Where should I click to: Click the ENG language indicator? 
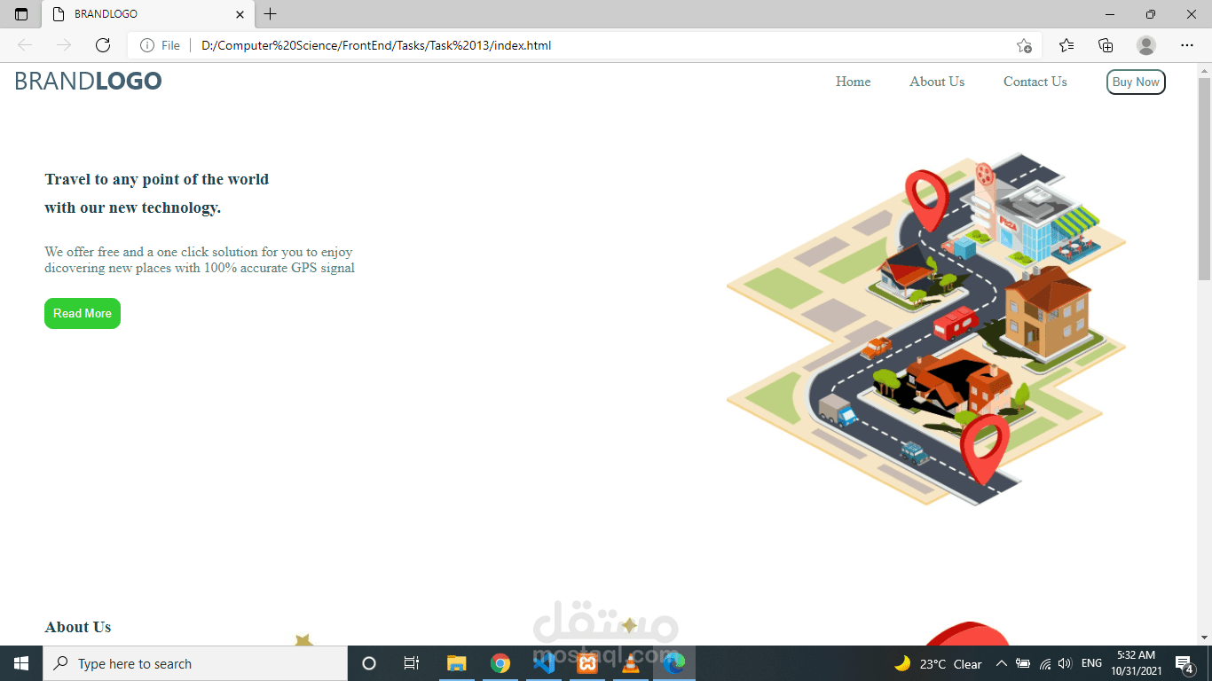(1092, 663)
